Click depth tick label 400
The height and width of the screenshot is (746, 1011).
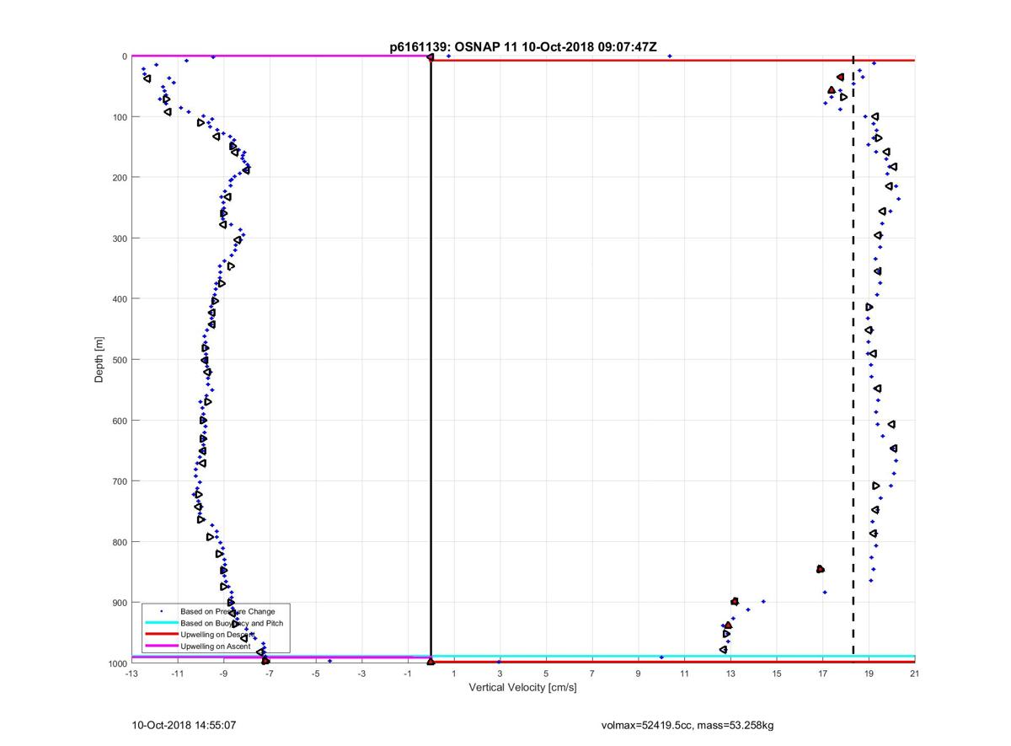coord(120,299)
